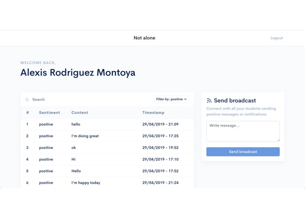Click the Not alone site title

click(x=144, y=38)
